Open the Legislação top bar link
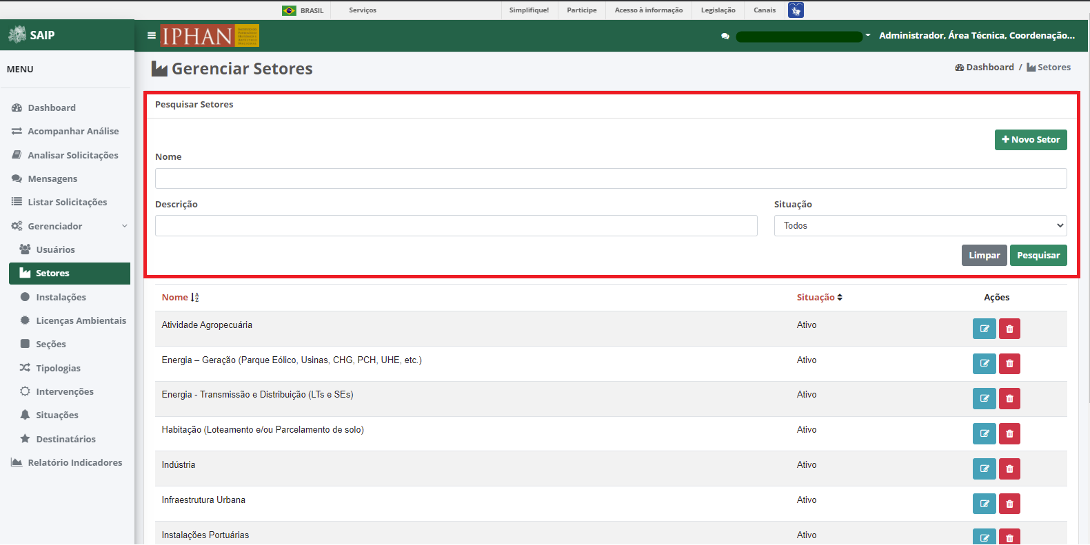 pyautogui.click(x=718, y=10)
